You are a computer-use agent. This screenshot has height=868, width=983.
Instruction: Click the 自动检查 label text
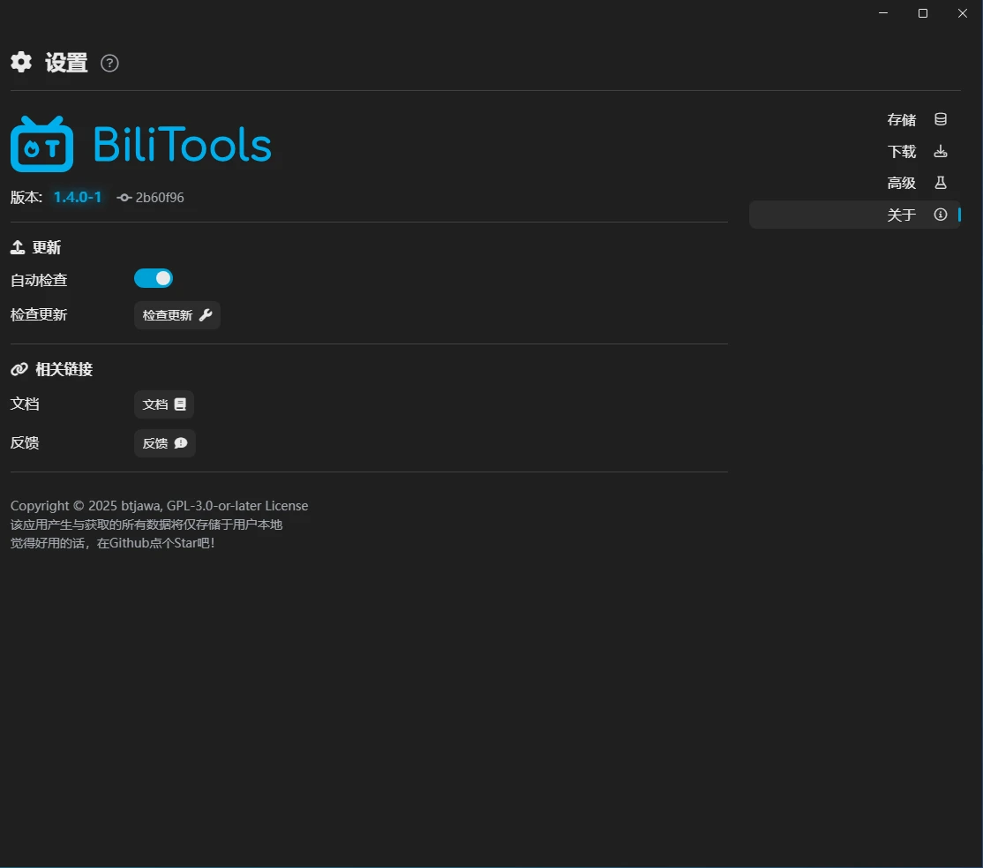pyautogui.click(x=39, y=280)
